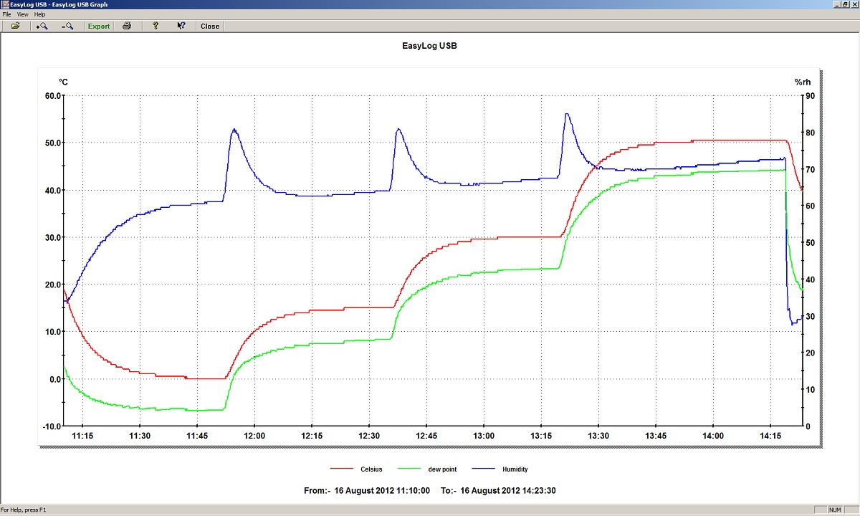The image size is (860, 516).
Task: Click the 'For Help, press F1' status text
Action: [25, 510]
